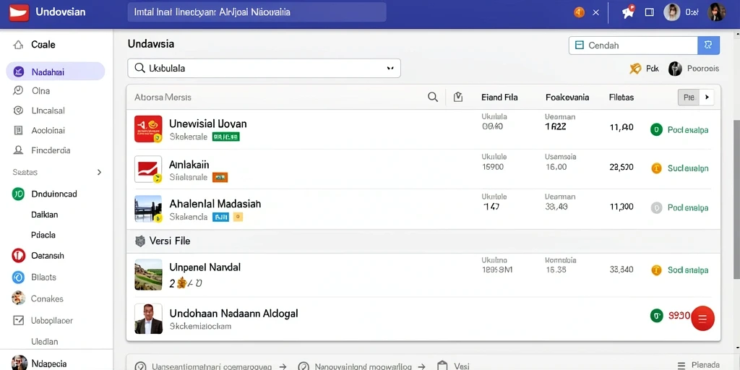
Task: Click the orange notification badge icon
Action: tap(579, 13)
